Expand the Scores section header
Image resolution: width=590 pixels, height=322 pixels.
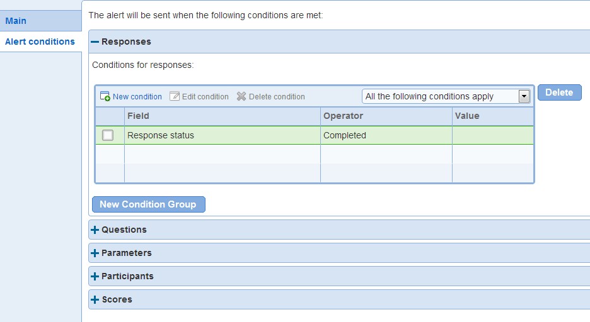339,299
